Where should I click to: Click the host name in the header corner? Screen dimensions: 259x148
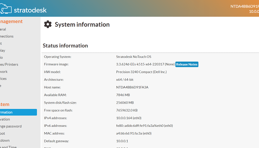[245, 6]
